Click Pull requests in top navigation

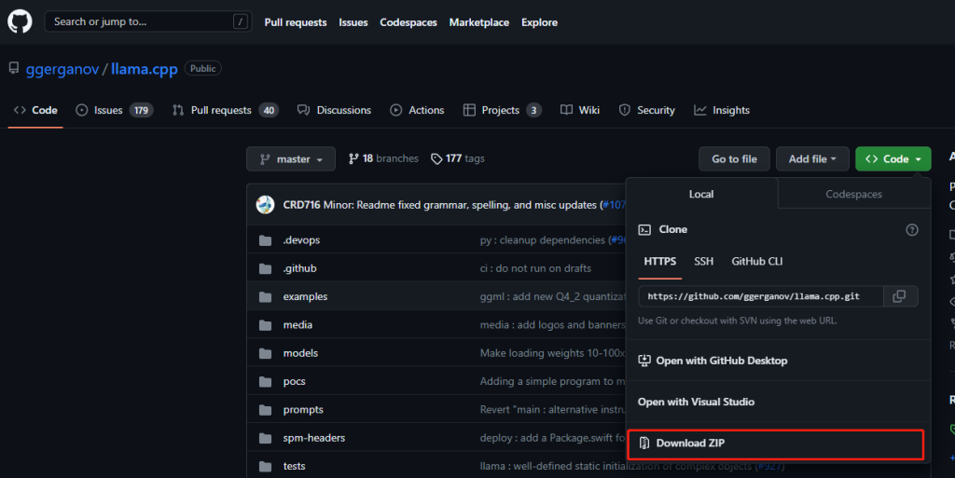(x=296, y=22)
